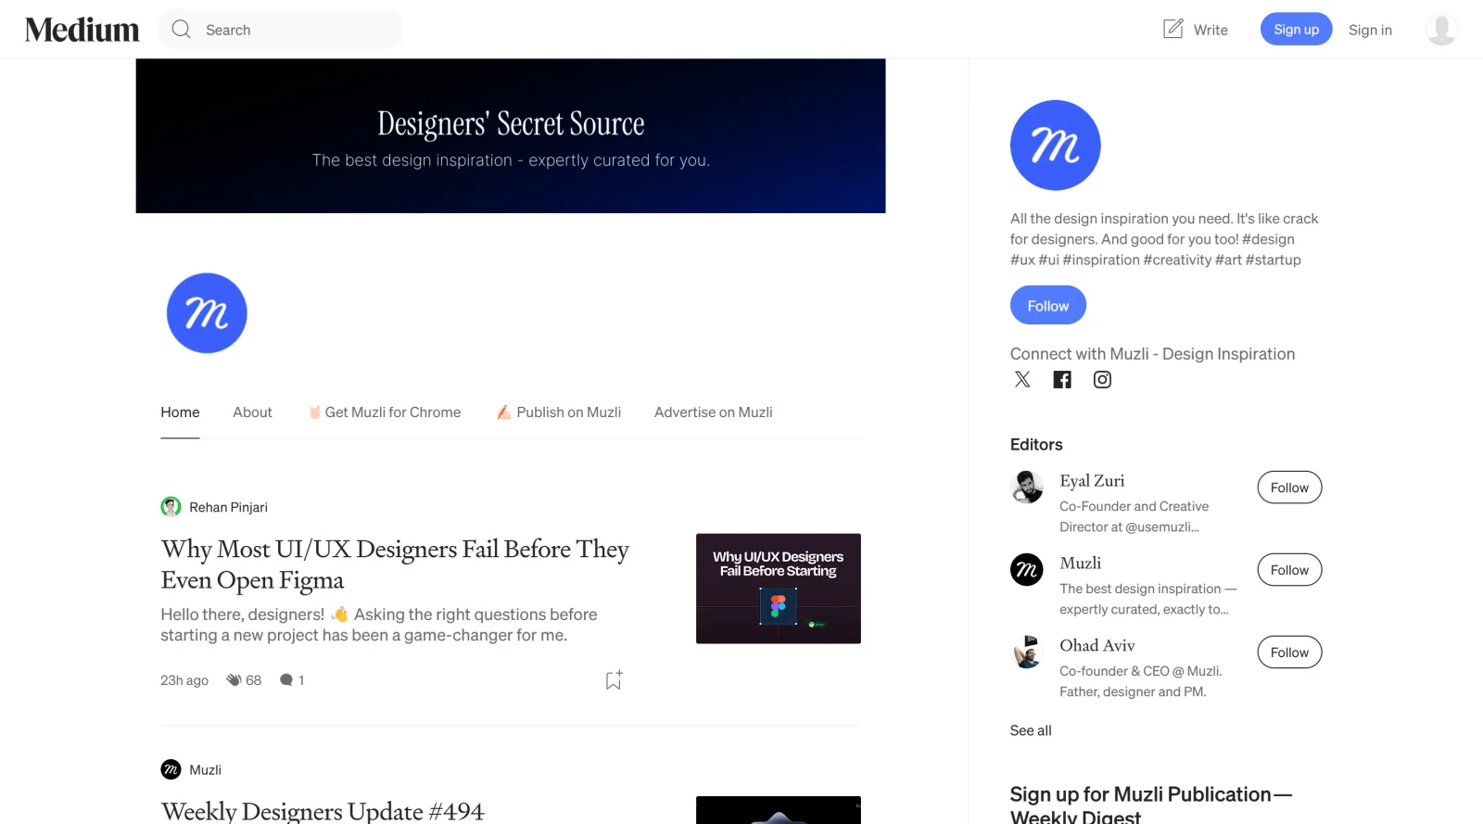Screen dimensions: 1483x824
Task: Click the Muzli author avatar above Weekly Update
Action: (x=171, y=769)
